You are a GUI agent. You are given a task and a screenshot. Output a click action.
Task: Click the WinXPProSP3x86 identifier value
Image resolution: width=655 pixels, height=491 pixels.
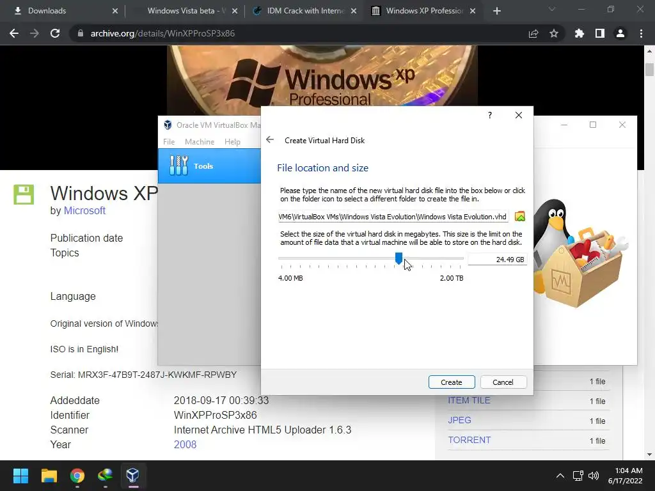click(x=215, y=415)
